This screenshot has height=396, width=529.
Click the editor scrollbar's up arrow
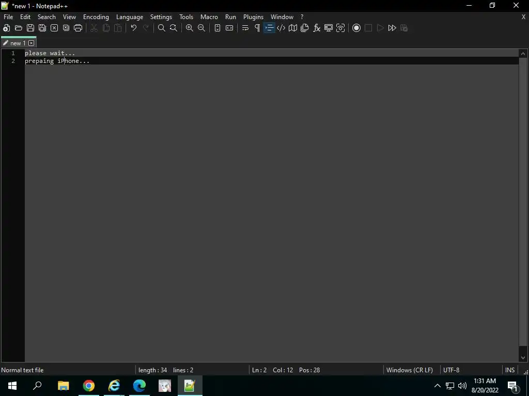click(523, 53)
